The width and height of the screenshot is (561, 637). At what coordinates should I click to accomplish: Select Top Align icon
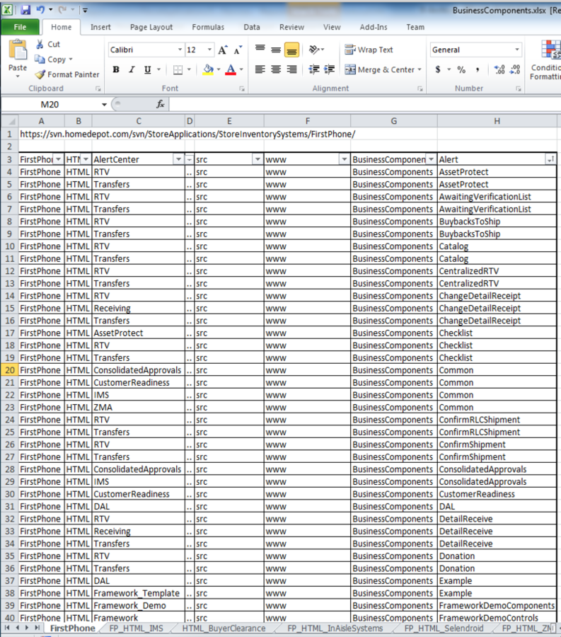click(x=260, y=50)
